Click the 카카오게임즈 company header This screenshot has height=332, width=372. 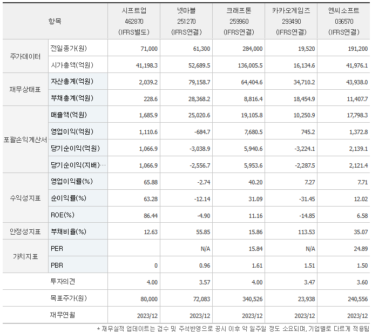pos(292,21)
